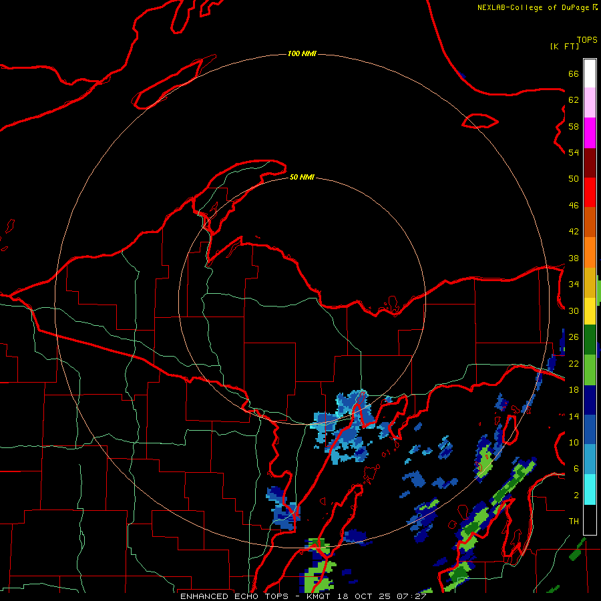Select the light green 26 kft legend swatch
601x601 pixels.
tap(590, 370)
